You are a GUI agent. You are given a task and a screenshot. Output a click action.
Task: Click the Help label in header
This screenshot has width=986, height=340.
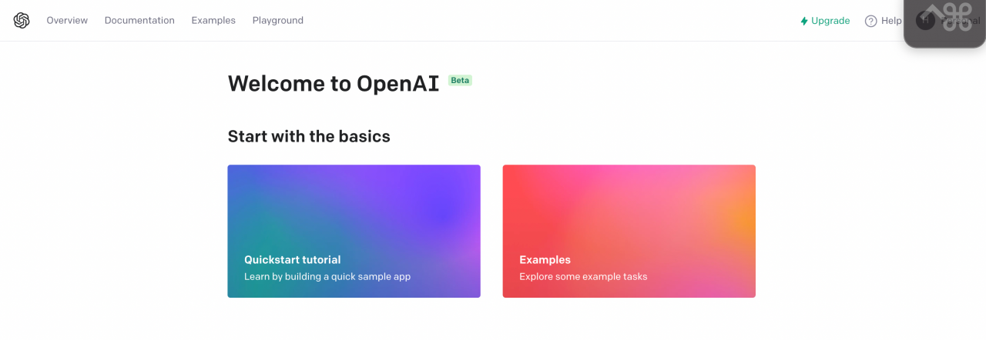(891, 21)
